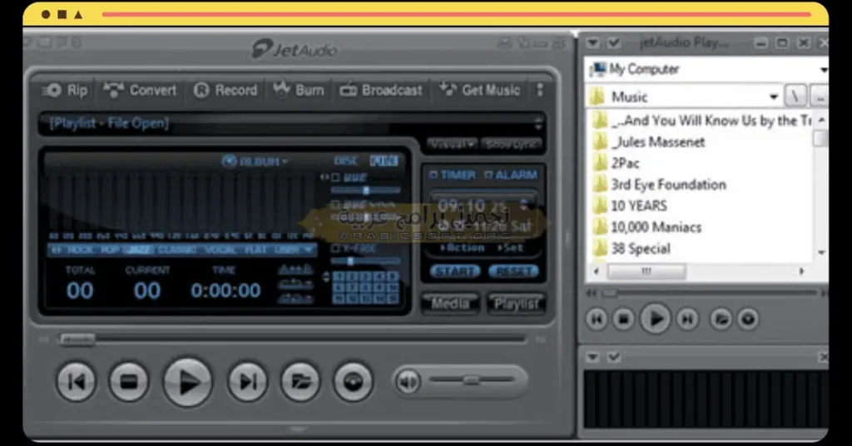Click the folder list down scroll arrow
The height and width of the screenshot is (446, 852).
point(821,252)
